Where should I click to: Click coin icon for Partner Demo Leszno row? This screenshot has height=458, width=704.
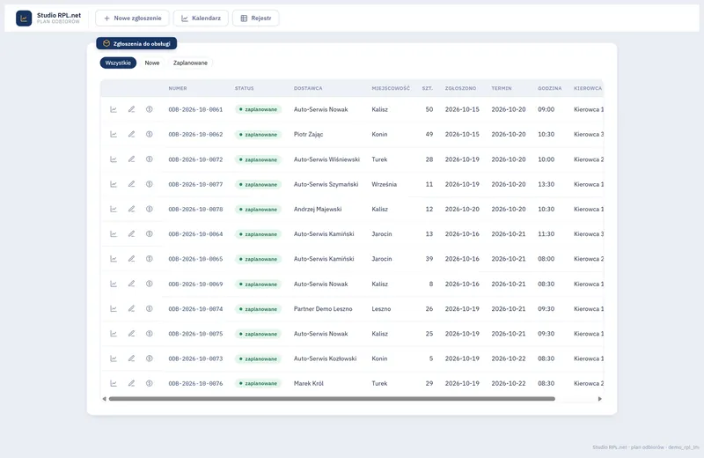pyautogui.click(x=150, y=308)
